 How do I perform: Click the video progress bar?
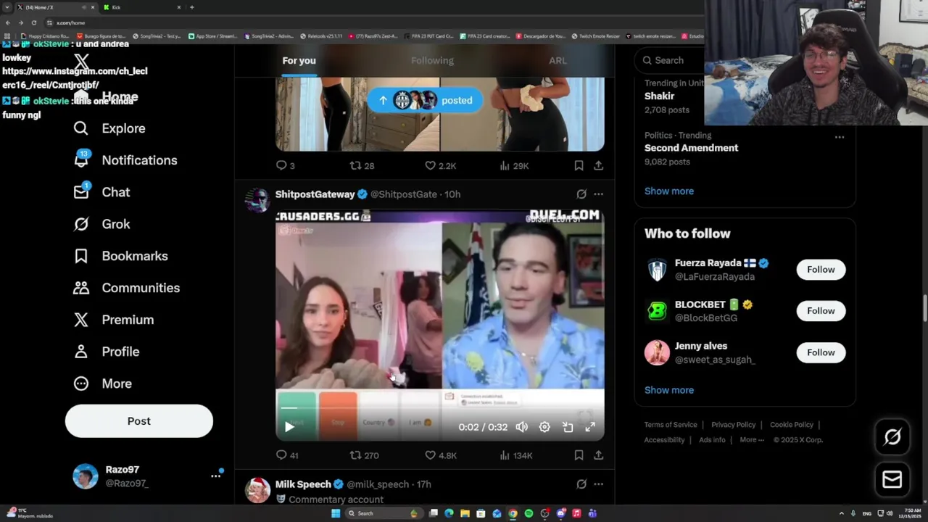[x=439, y=408]
